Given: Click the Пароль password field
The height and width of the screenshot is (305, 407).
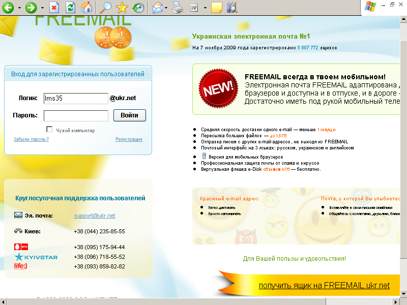Looking at the screenshot, I should point(76,116).
